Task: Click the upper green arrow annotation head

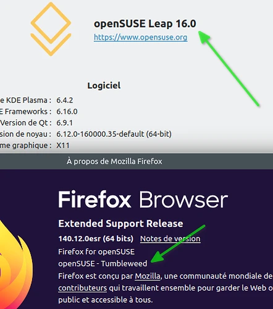Action: point(203,36)
